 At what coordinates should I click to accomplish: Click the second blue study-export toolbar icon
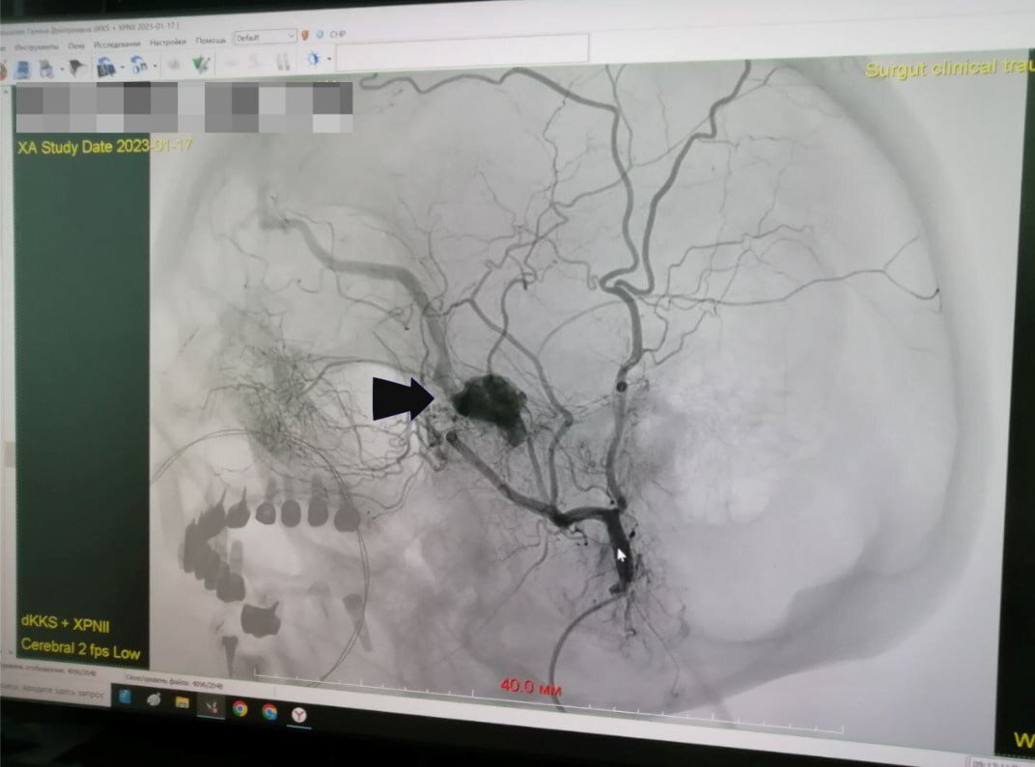[139, 66]
